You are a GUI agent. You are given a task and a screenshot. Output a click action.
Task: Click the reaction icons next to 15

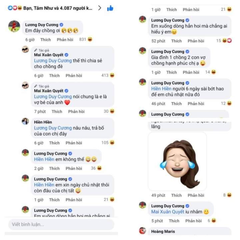click(x=227, y=41)
